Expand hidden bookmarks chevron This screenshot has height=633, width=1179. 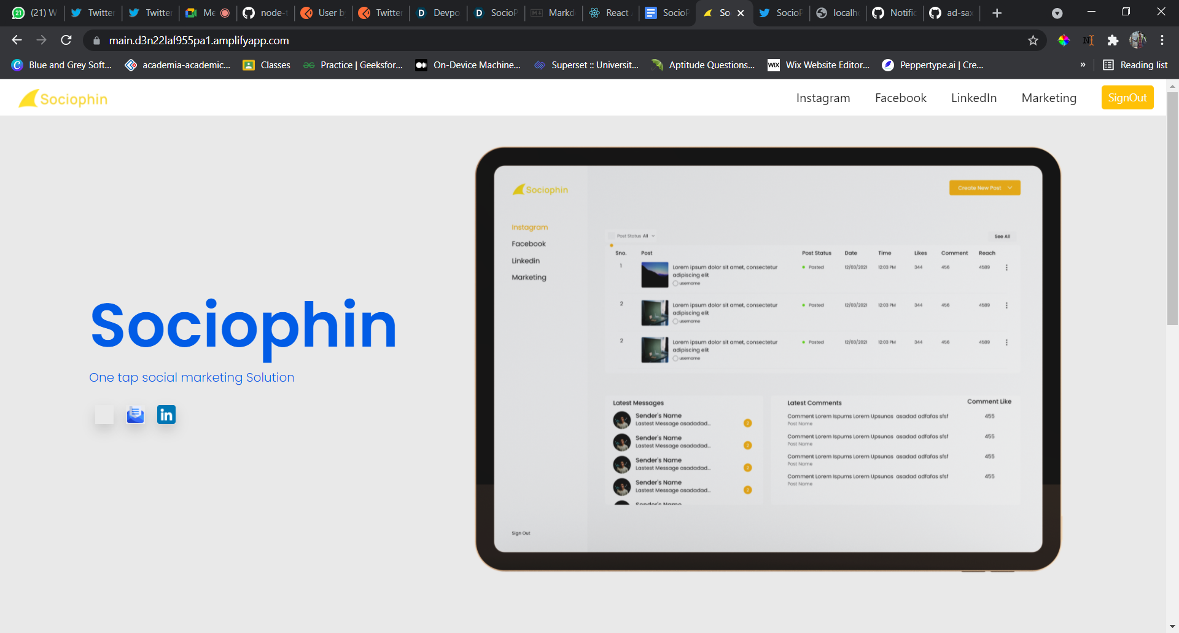[1083, 65]
